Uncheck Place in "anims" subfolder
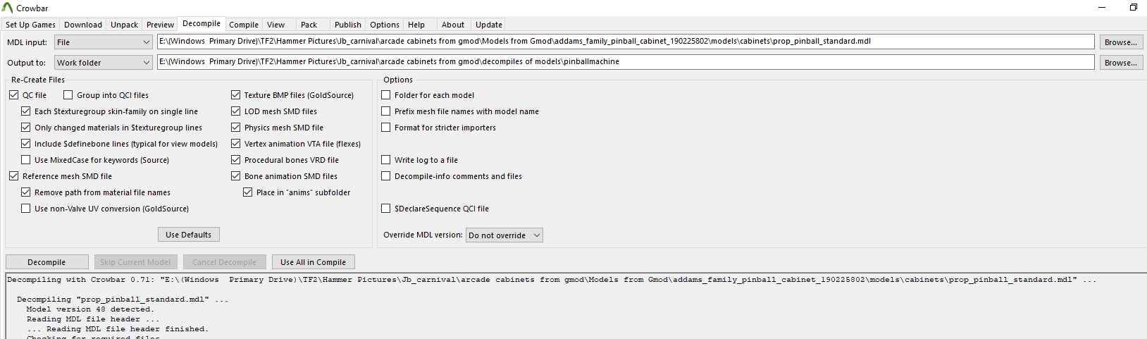The width and height of the screenshot is (1147, 339). coord(248,192)
